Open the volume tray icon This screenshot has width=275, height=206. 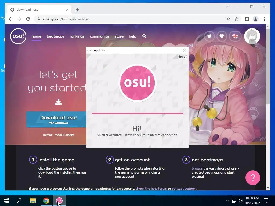coord(240,201)
